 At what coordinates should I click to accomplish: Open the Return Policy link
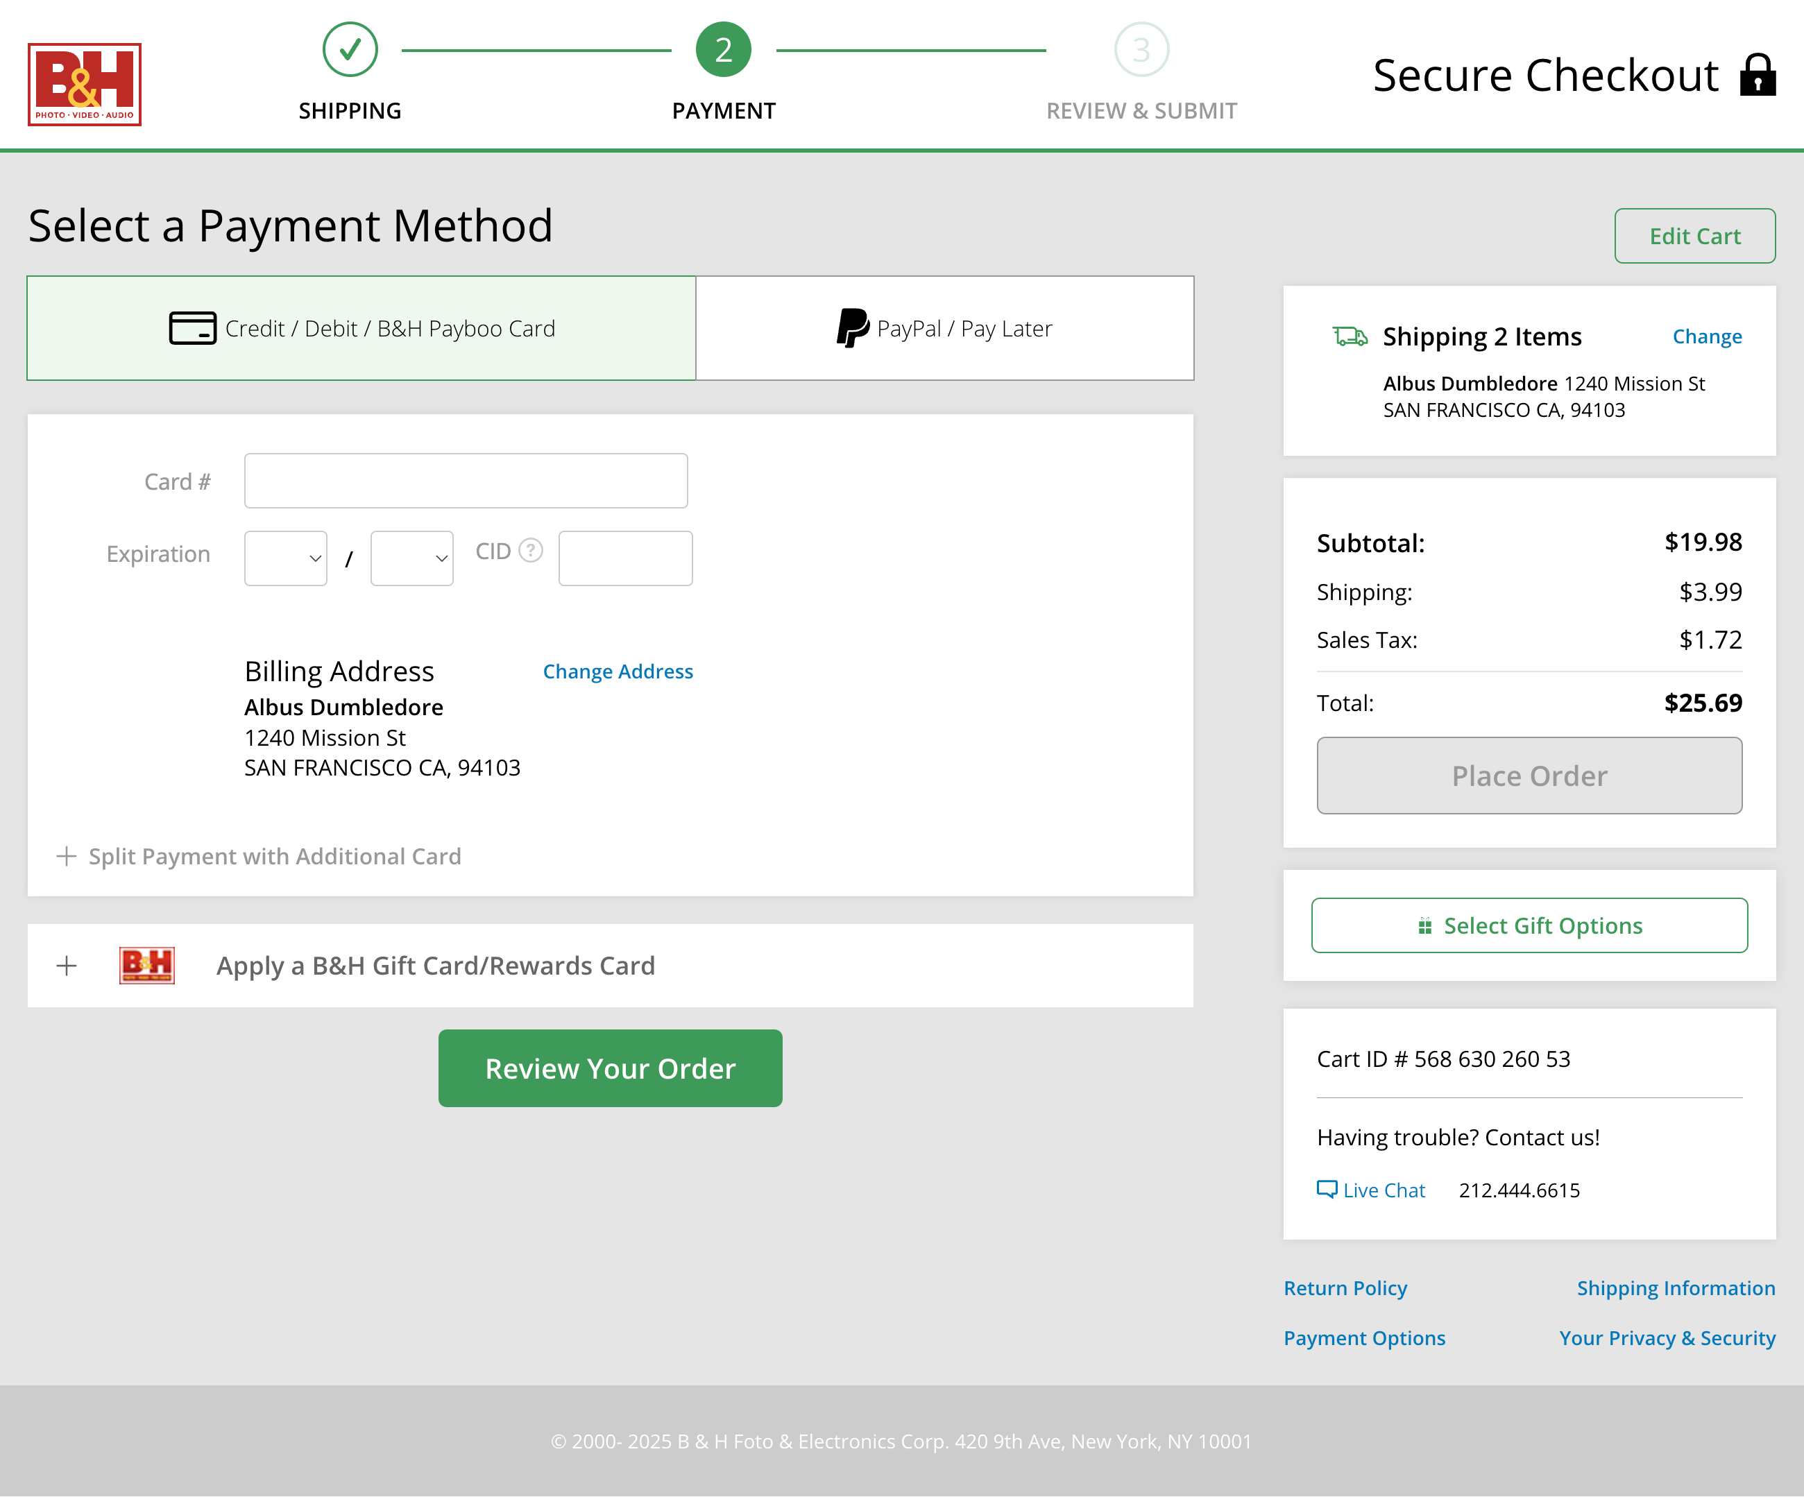point(1345,1288)
